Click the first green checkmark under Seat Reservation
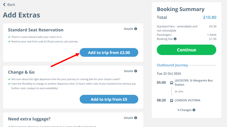Viewport: 227px width, 127px height. tap(9, 37)
